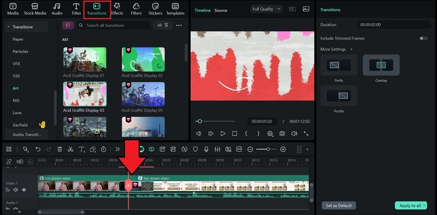Open the Stickers tab
This screenshot has height=215, width=437.
(x=155, y=9)
